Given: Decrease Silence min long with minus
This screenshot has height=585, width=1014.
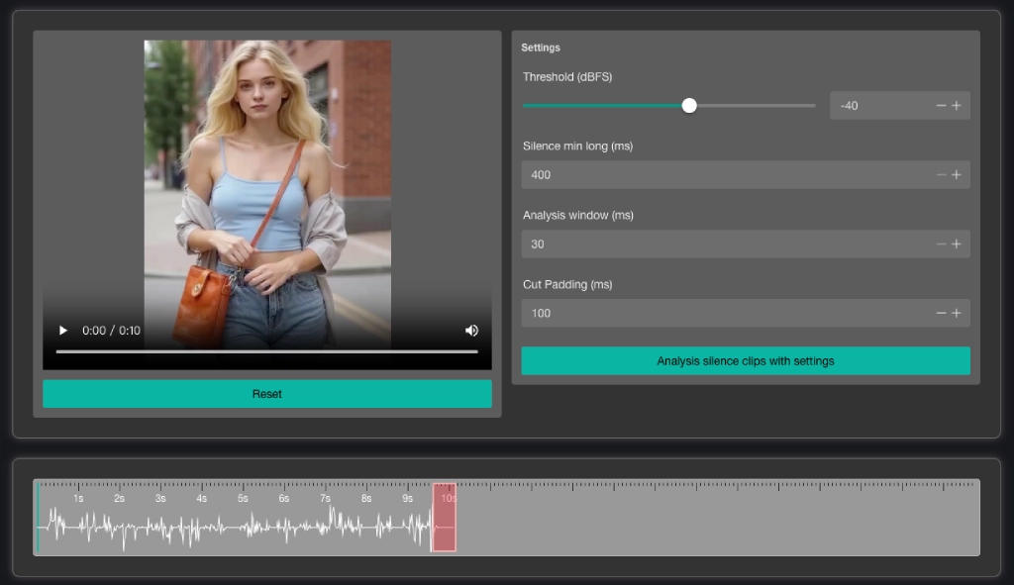Looking at the screenshot, I should [x=941, y=175].
